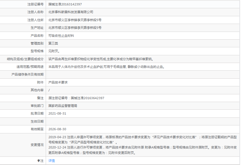Select the slash value in 其他内容 row
The height and width of the screenshot is (165, 242).
[49, 90]
